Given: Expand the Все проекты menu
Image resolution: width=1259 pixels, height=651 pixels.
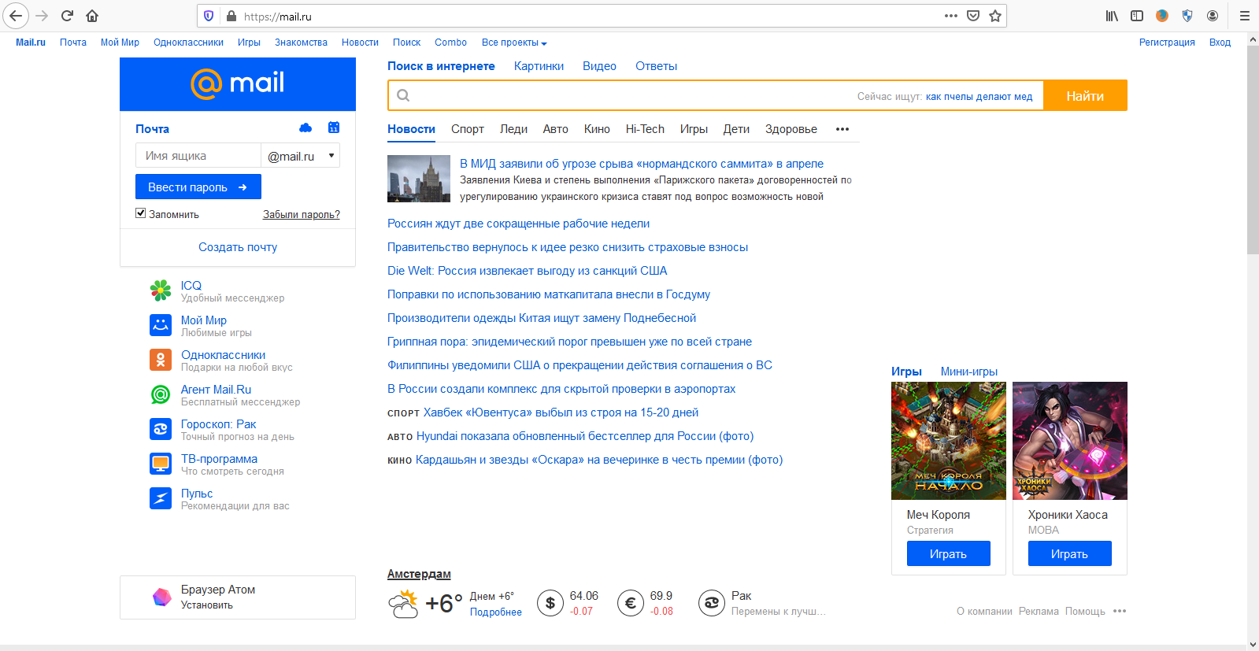Looking at the screenshot, I should [514, 43].
